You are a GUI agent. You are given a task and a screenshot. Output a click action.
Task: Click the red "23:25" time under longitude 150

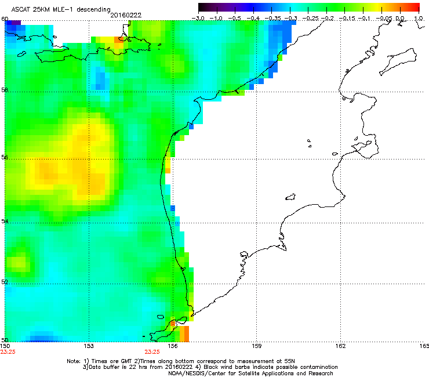[8, 352]
